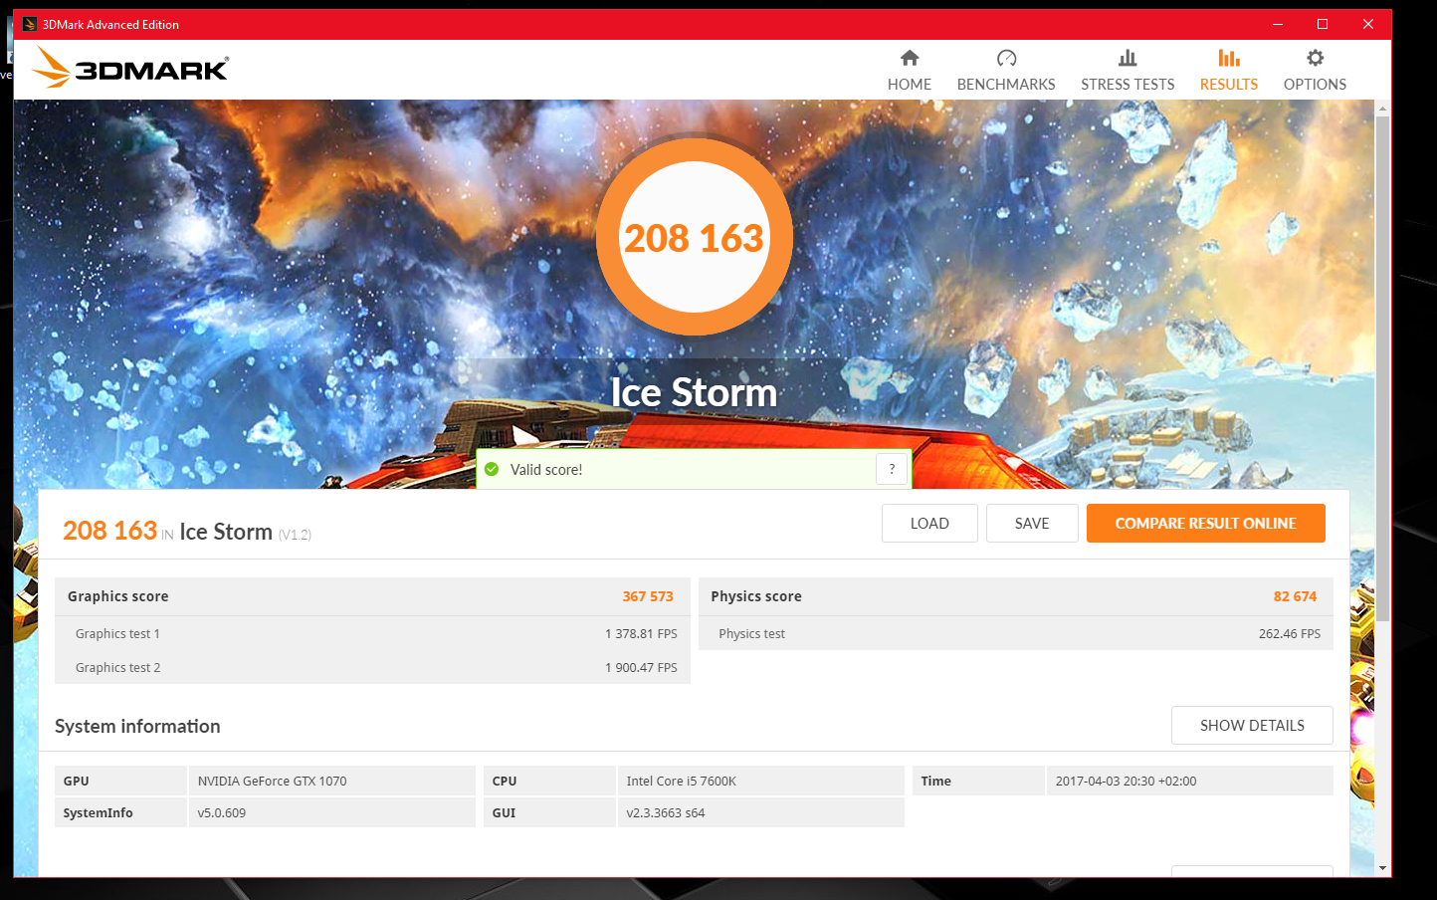This screenshot has width=1437, height=900.
Task: Click the scrollbar up arrow
Action: 1382,109
